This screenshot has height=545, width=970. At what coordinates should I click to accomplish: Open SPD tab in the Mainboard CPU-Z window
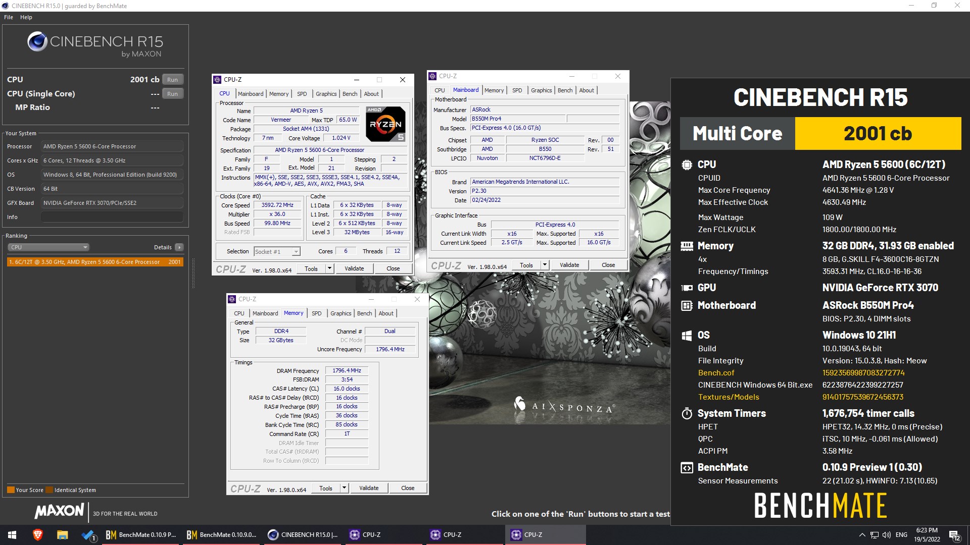517,90
